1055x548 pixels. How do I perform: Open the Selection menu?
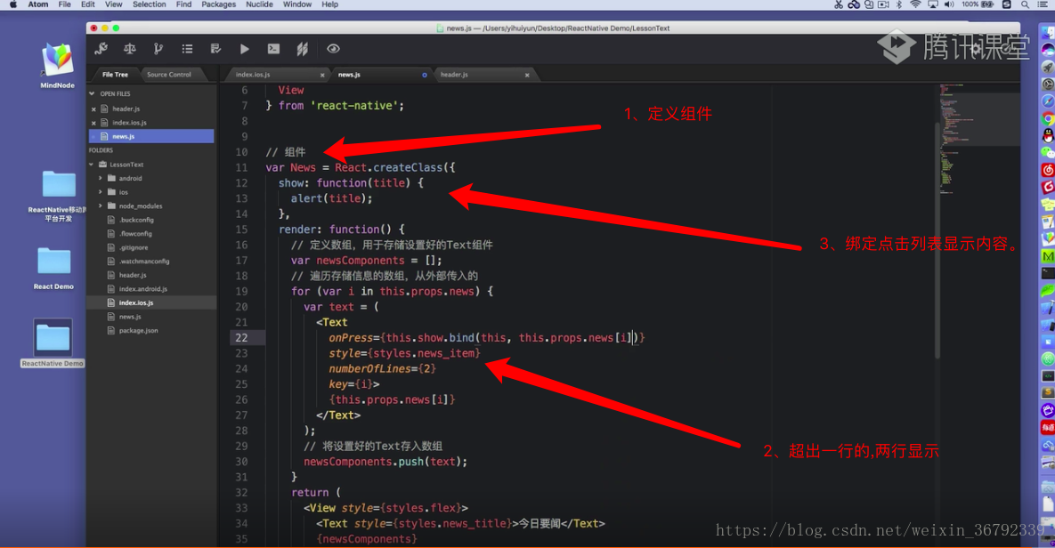click(x=150, y=4)
